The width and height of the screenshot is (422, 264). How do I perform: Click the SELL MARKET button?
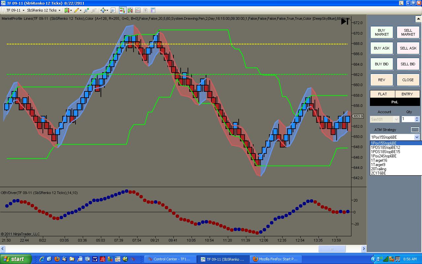pos(408,32)
